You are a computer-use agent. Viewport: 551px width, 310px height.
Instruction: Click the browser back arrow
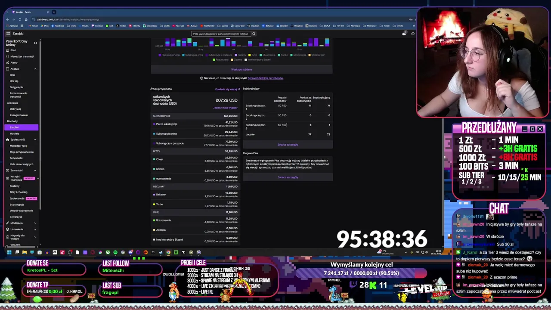coord(8,19)
